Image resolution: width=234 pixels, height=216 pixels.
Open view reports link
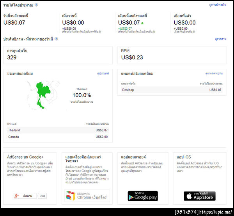tap(221, 39)
